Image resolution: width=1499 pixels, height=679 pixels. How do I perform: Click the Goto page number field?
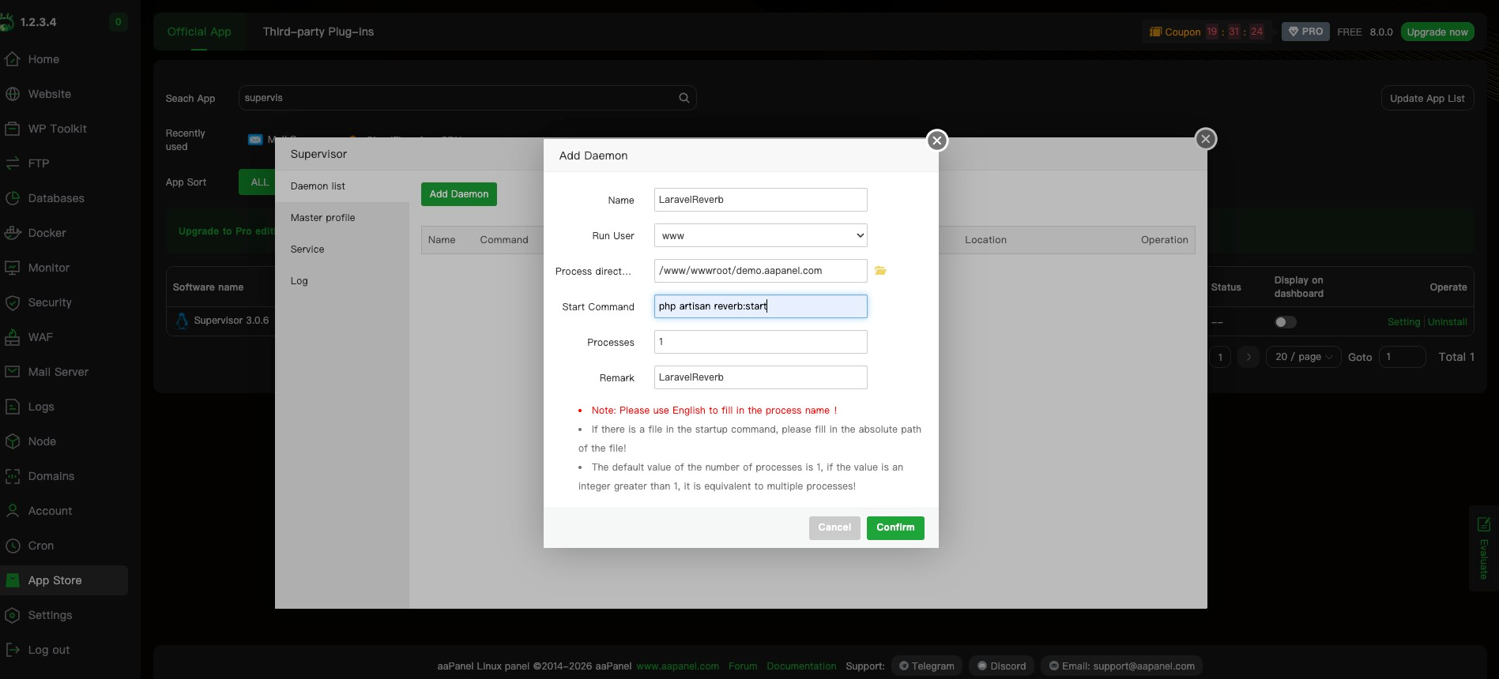coord(1402,357)
